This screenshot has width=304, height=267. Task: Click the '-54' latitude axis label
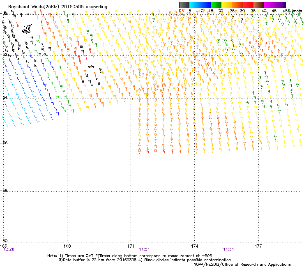coord(4,97)
